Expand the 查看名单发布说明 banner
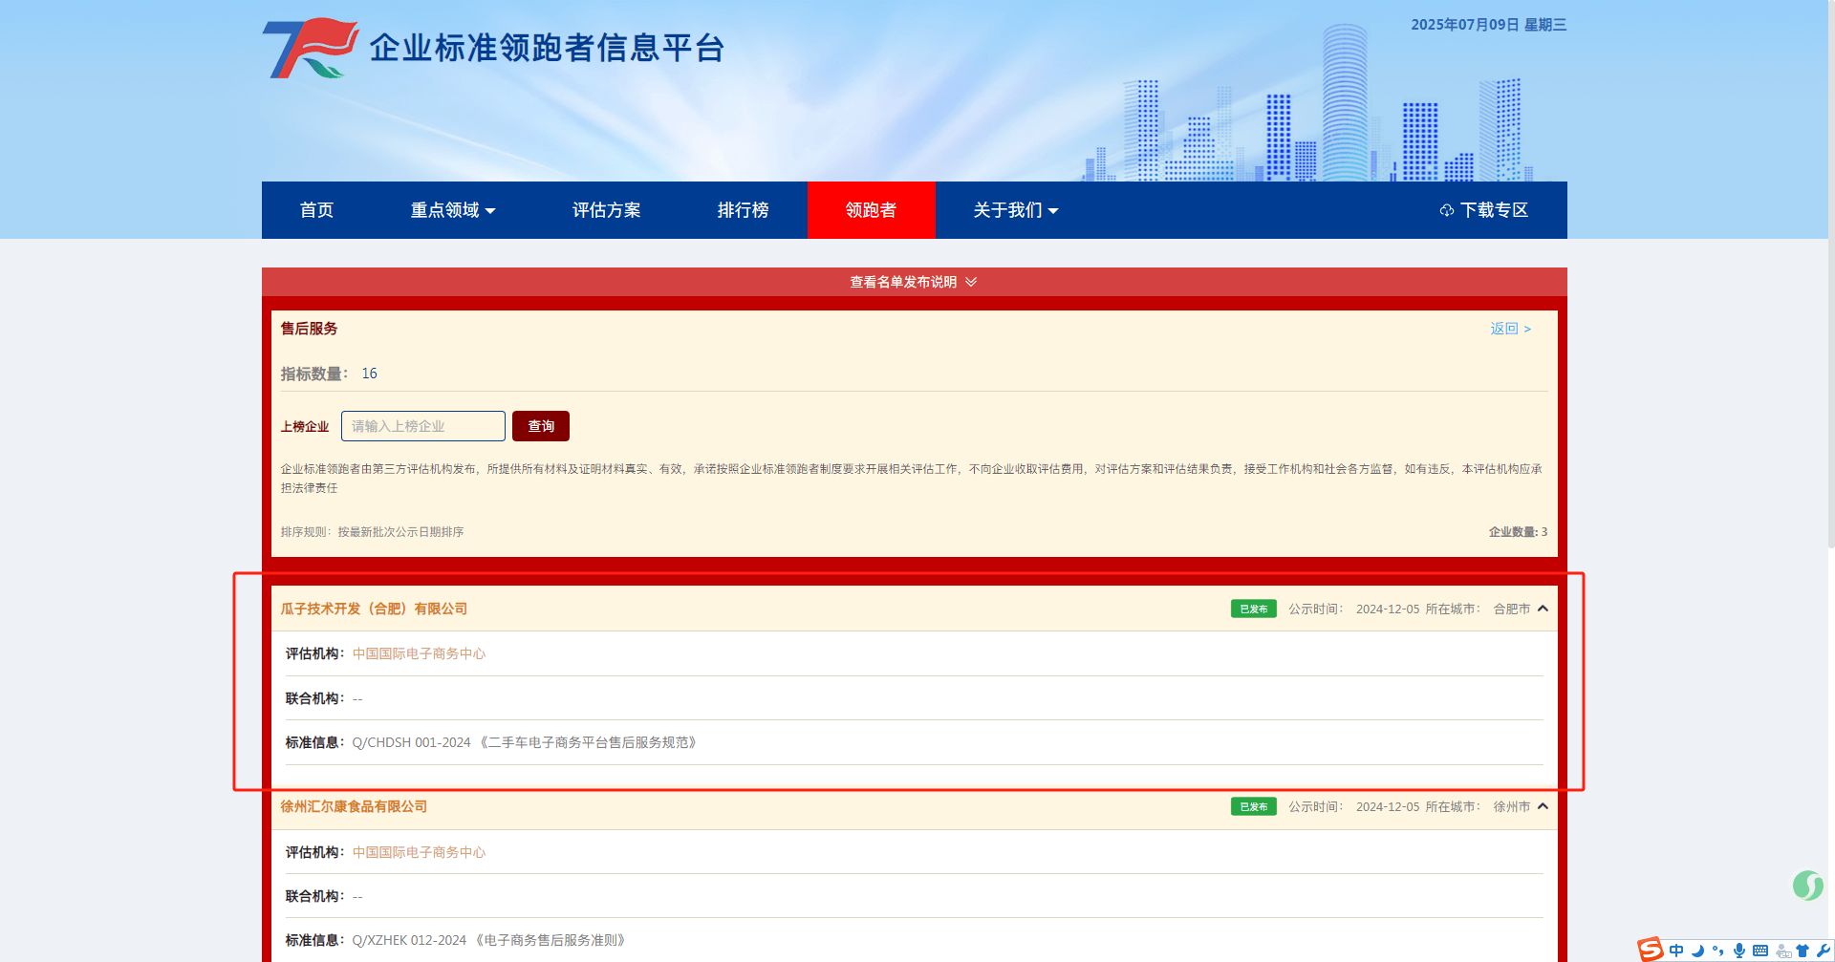Screen dimensions: 1835x962 click(x=914, y=282)
